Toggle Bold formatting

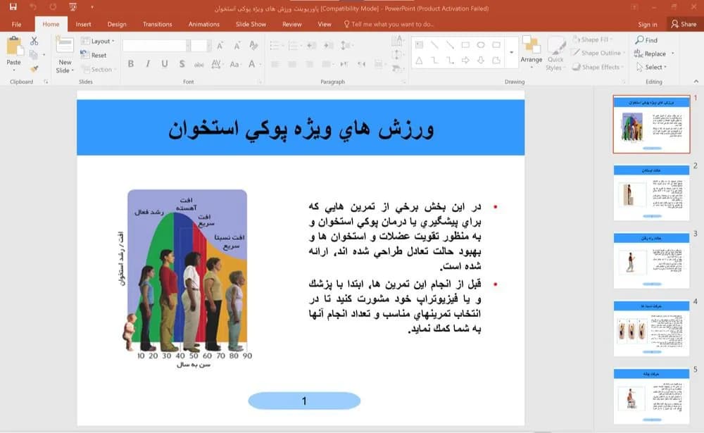pyautogui.click(x=131, y=64)
